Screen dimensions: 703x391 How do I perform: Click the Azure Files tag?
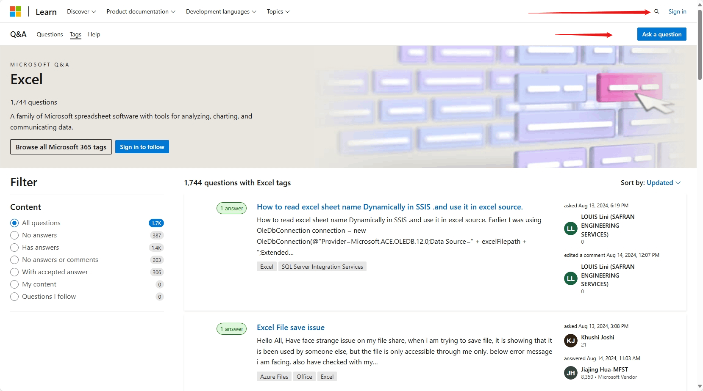274,377
